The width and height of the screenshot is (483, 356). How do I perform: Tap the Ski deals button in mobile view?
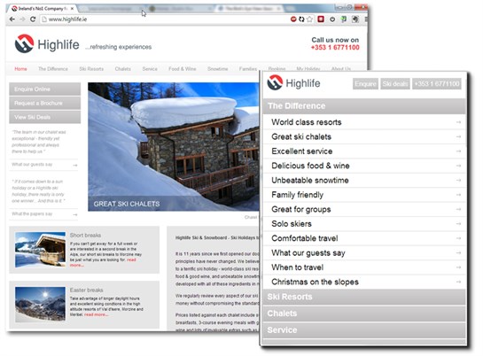point(395,84)
